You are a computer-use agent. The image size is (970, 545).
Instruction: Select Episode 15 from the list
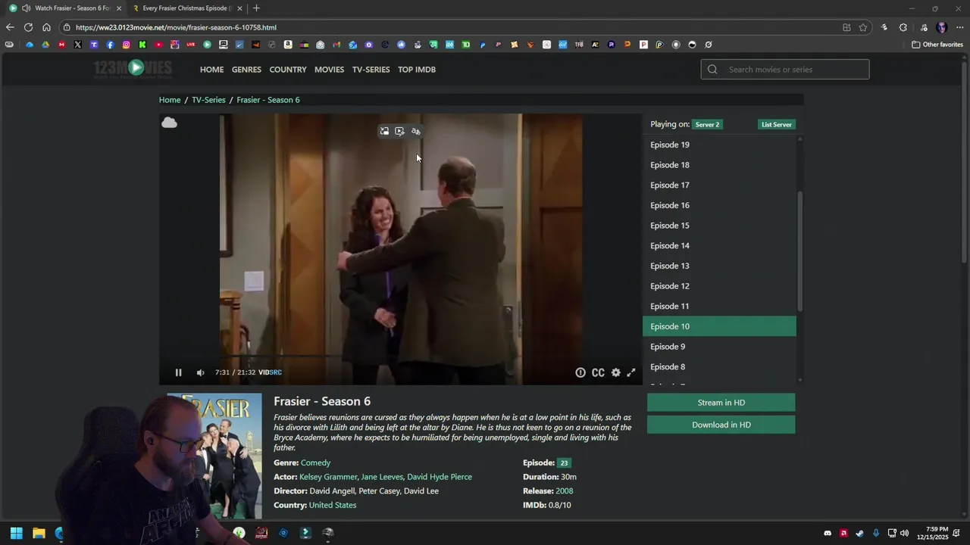coord(719,226)
